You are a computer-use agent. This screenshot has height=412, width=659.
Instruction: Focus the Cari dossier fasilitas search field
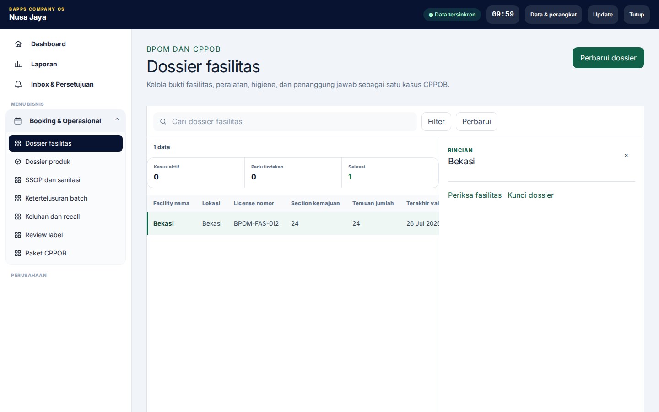(285, 122)
